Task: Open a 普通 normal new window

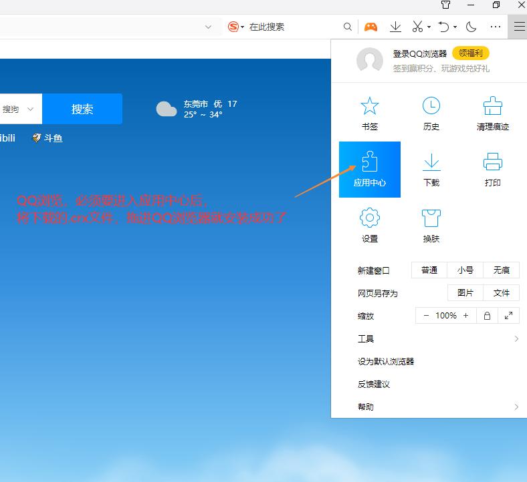Action: (x=429, y=270)
